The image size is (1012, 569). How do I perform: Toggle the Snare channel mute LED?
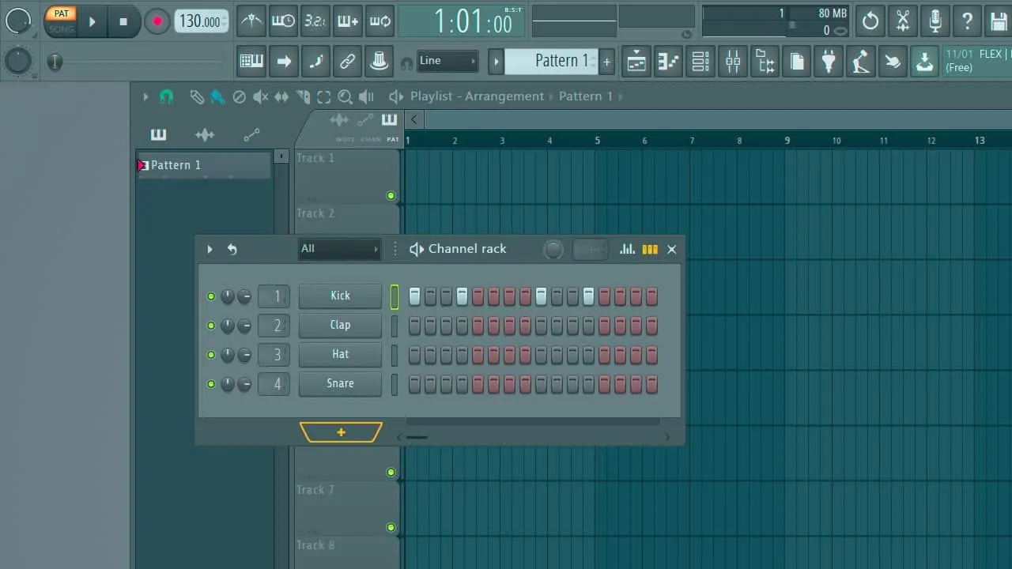[211, 384]
